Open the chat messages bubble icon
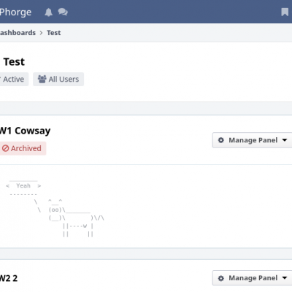 coord(63,12)
